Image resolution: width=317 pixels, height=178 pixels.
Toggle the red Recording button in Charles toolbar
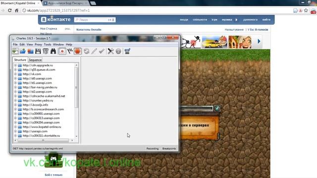click(62, 51)
